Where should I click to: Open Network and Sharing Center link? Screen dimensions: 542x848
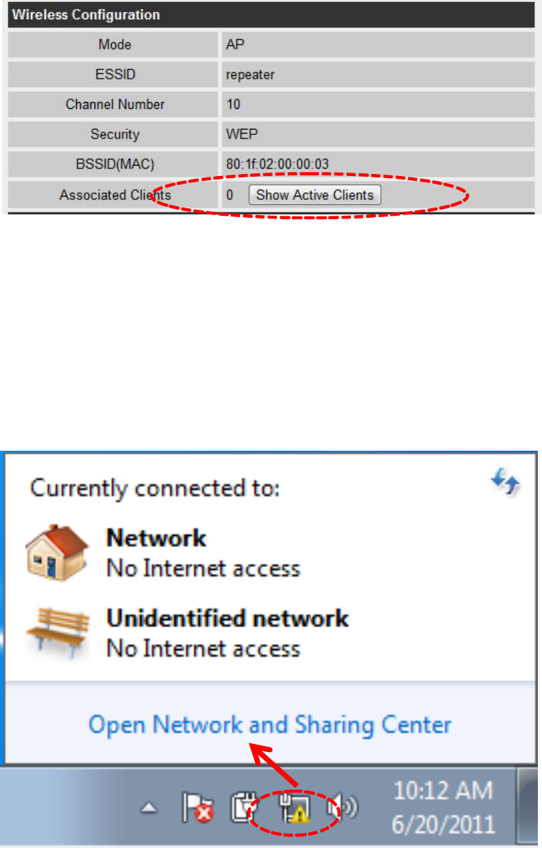pos(270,725)
